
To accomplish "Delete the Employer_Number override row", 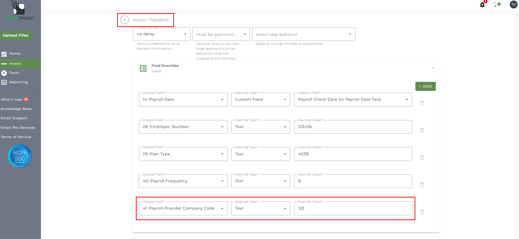I will click(422, 130).
